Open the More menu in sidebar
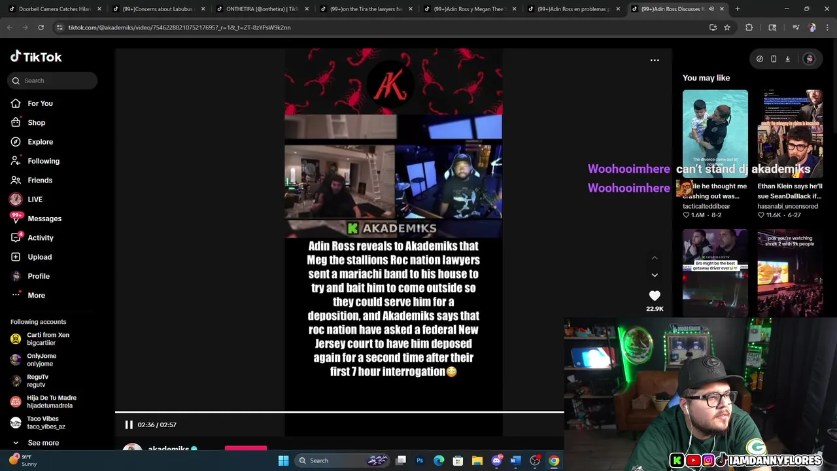 [x=27, y=295]
